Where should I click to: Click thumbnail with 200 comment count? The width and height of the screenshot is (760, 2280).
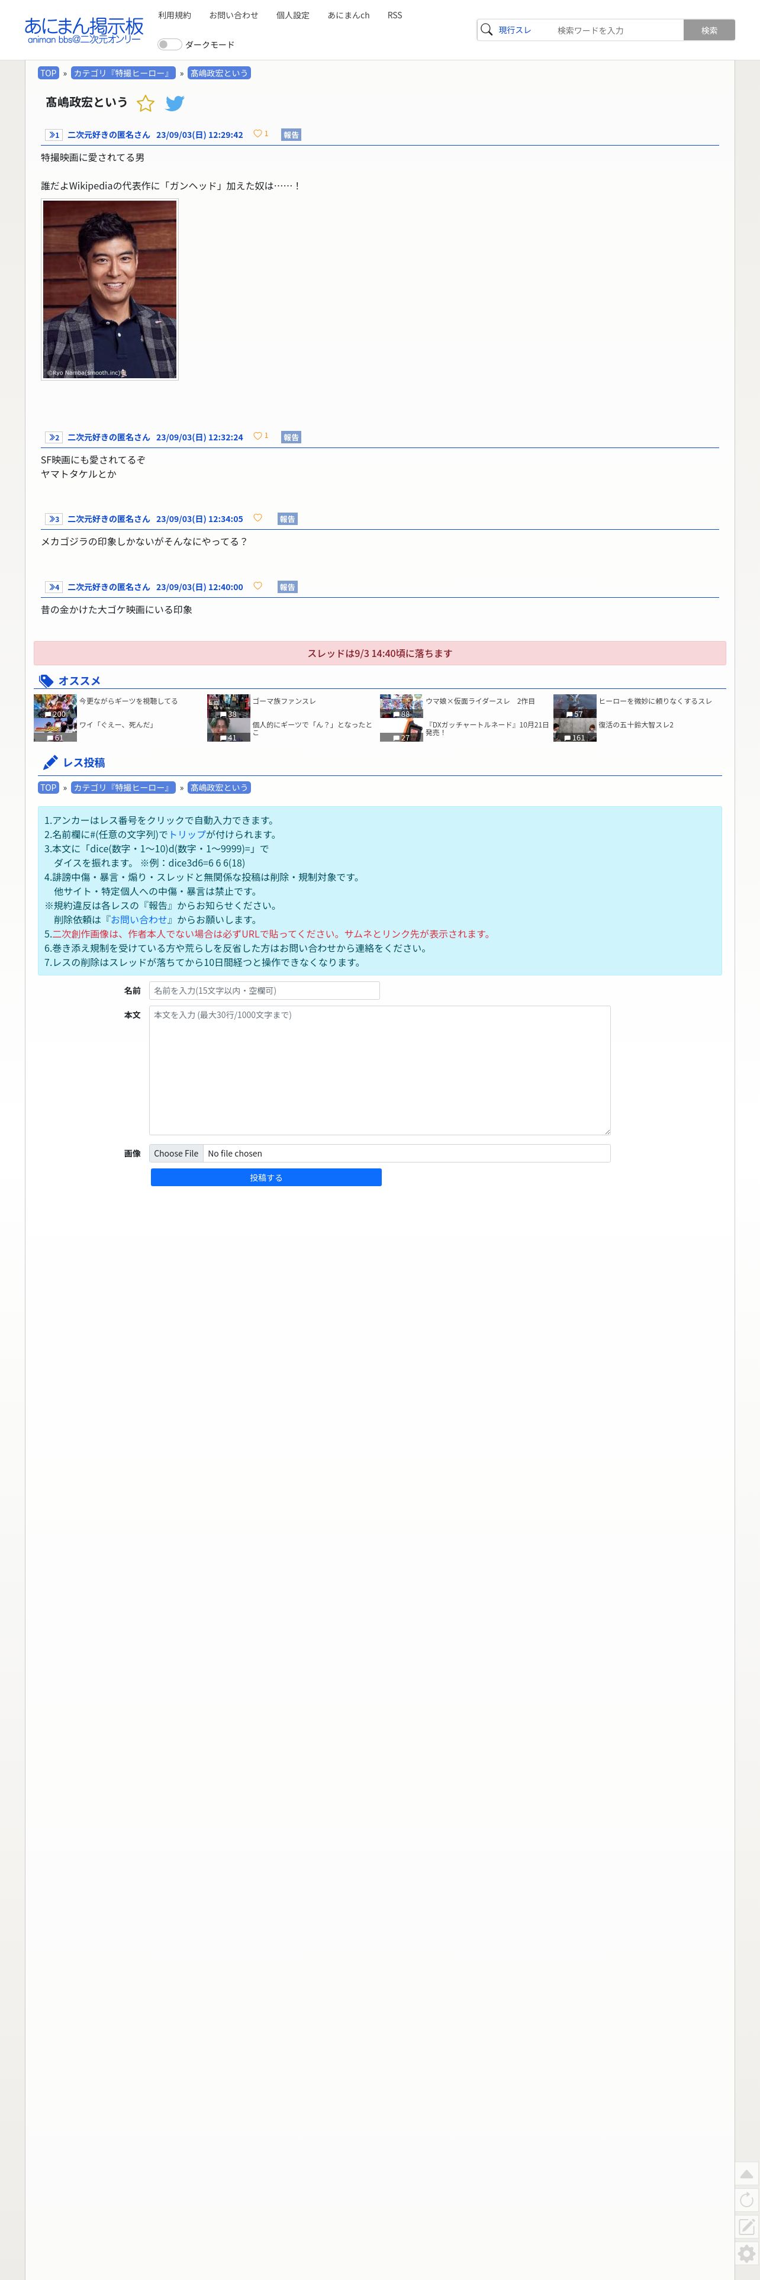(x=55, y=706)
